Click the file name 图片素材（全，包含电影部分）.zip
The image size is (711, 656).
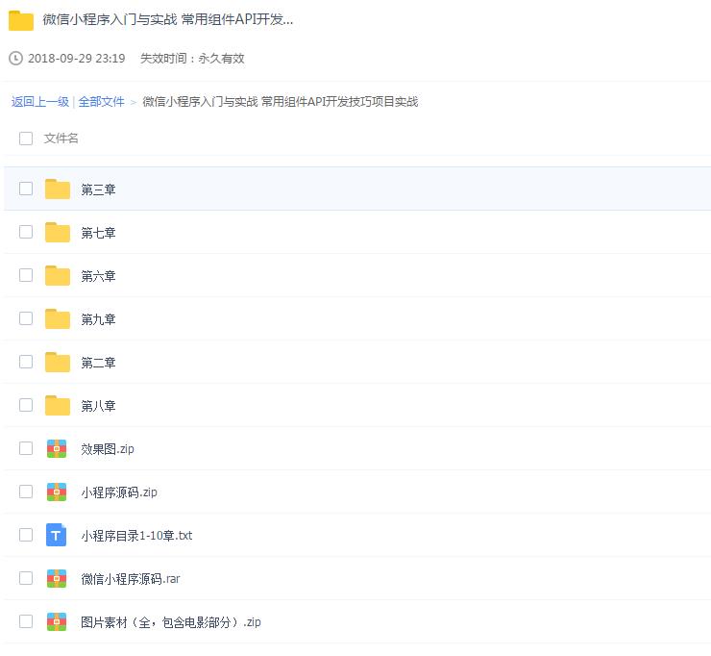pyautogui.click(x=171, y=622)
